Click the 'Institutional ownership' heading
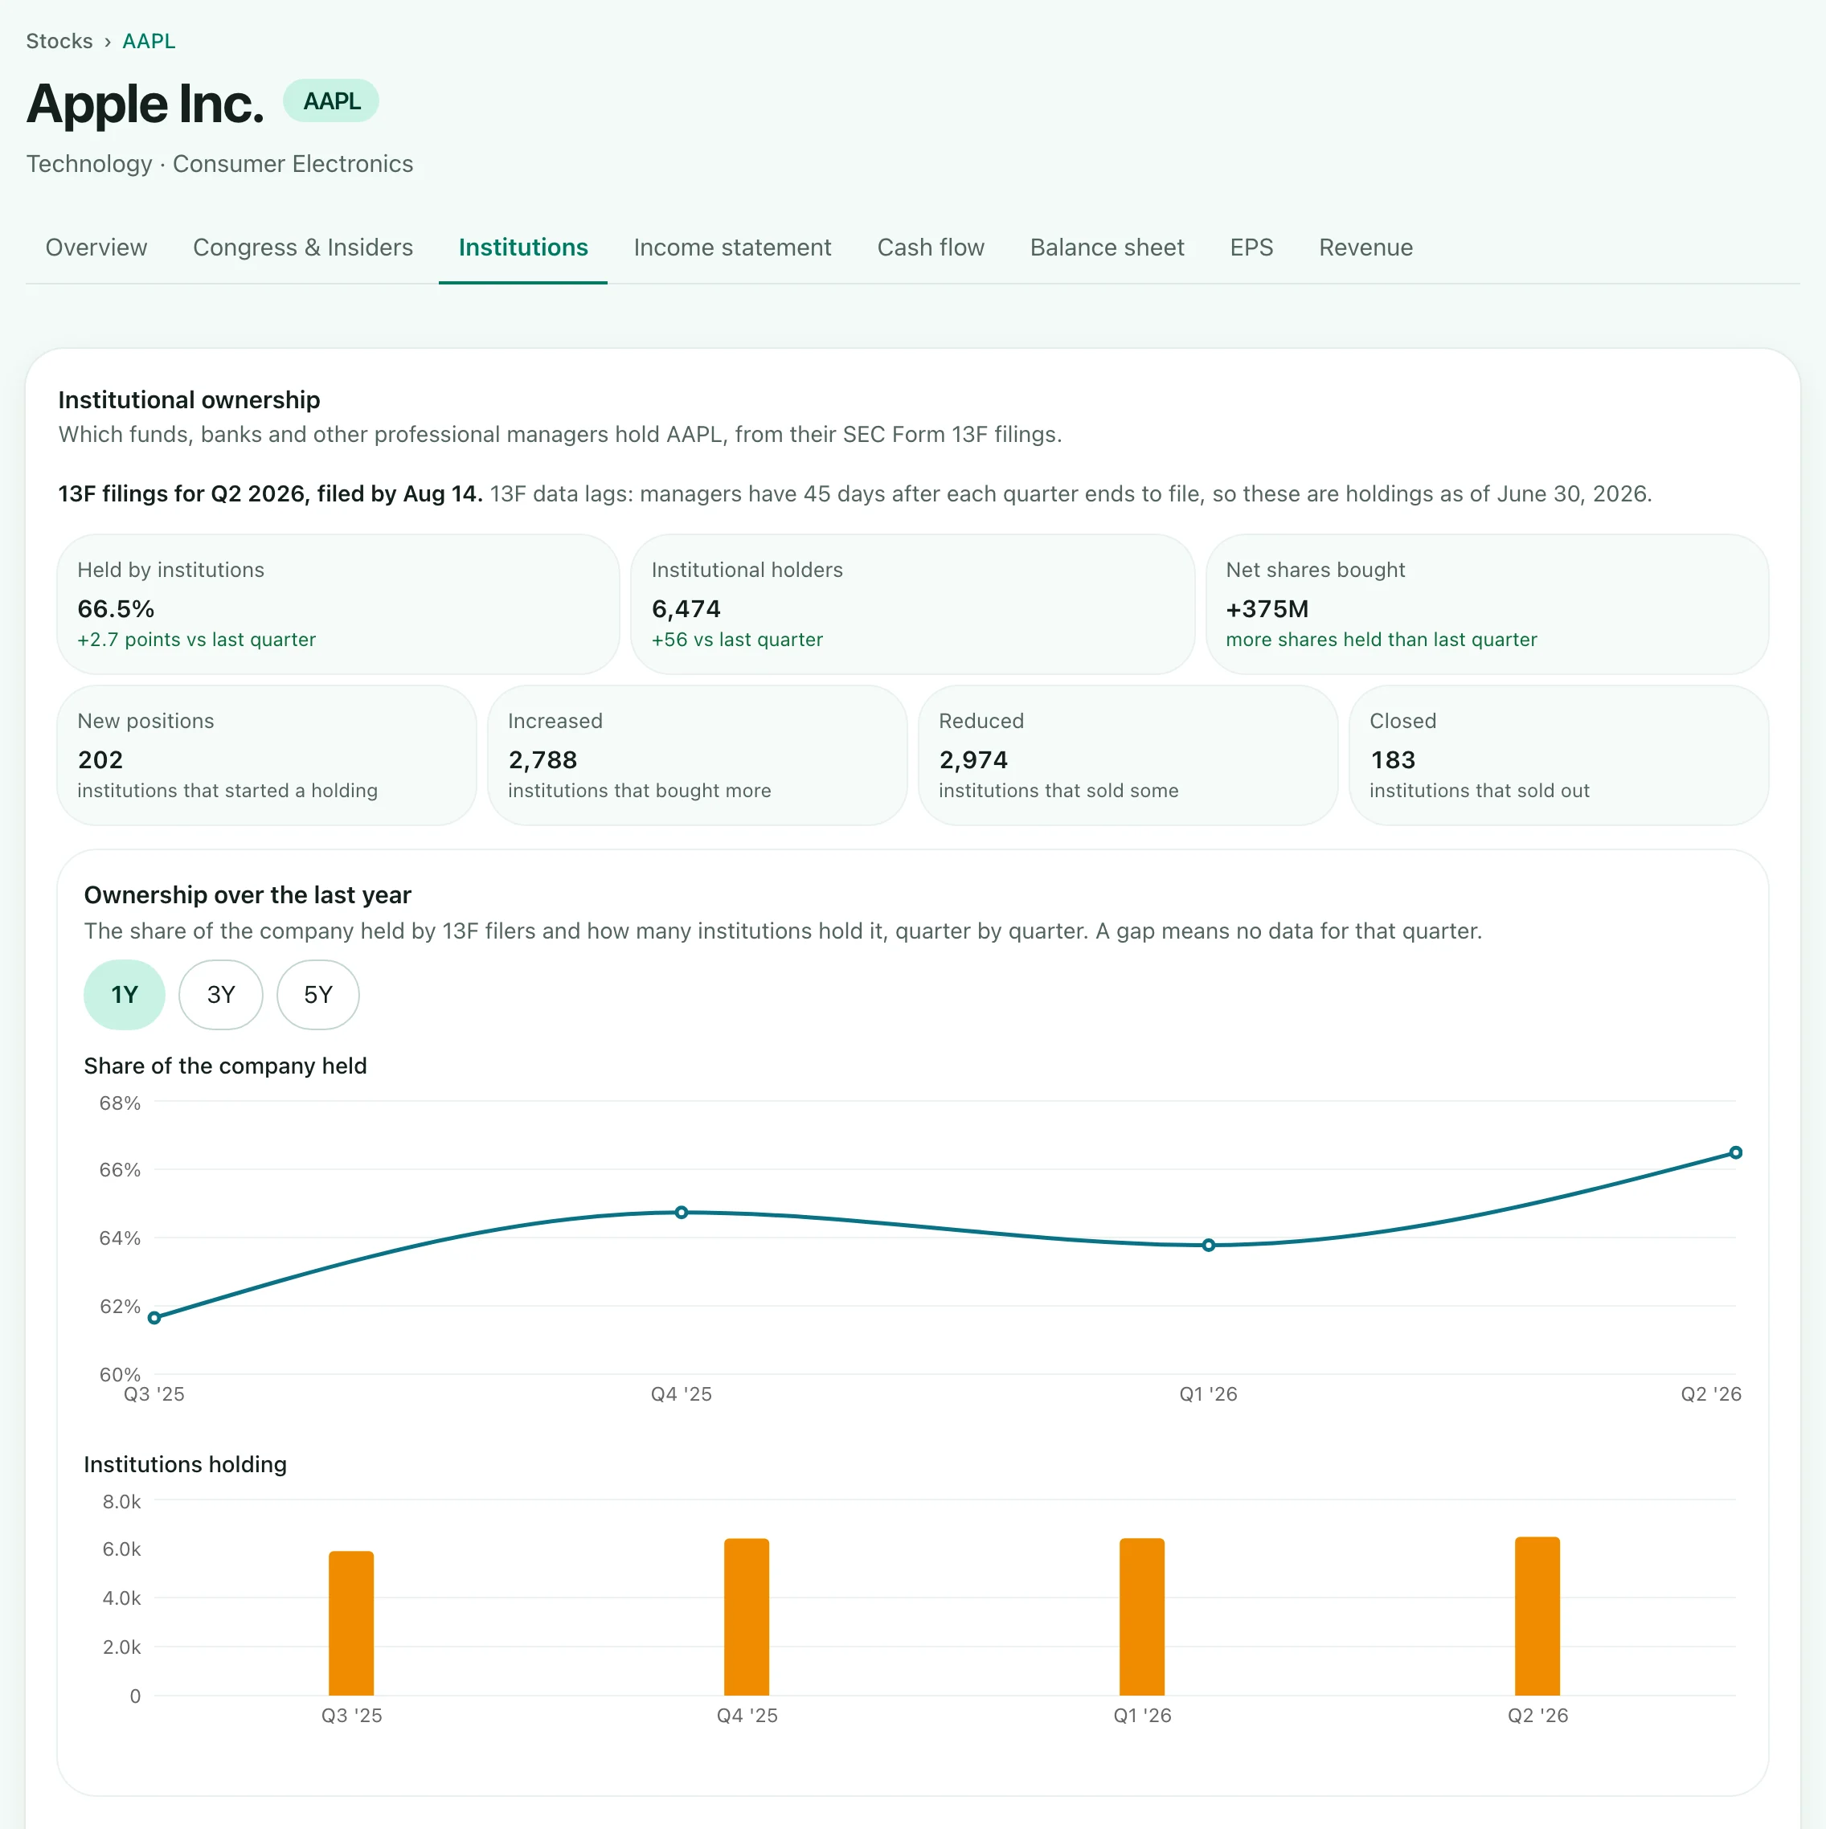This screenshot has height=1829, width=1826. point(190,399)
